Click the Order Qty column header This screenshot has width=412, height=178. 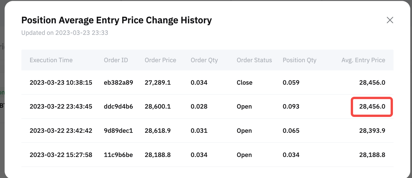204,60
